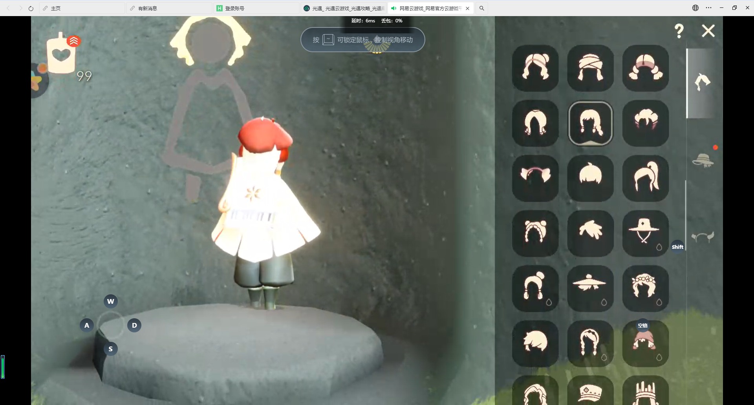This screenshot has width=754, height=405.
Task: Switch to the 主页 browser tab
Action: click(82, 8)
